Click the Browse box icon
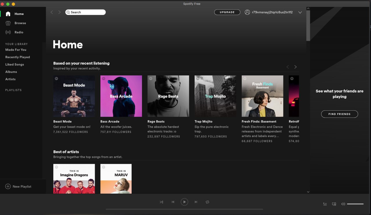This screenshot has height=215, width=371. pos(8,23)
